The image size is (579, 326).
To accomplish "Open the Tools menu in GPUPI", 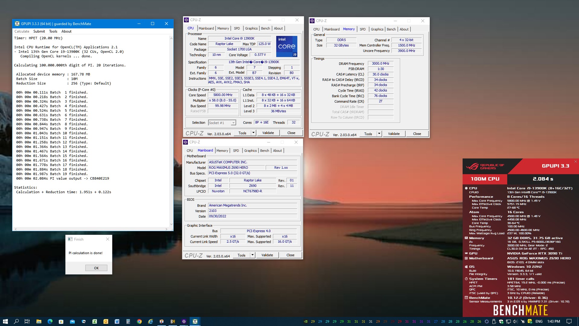I will pos(53,31).
